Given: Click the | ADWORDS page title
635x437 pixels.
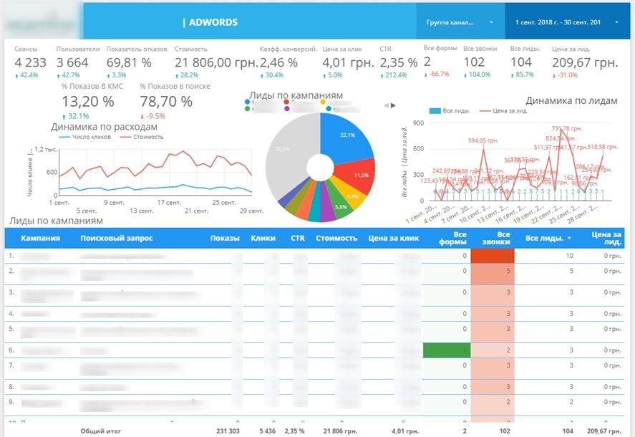Looking at the screenshot, I should point(210,22).
